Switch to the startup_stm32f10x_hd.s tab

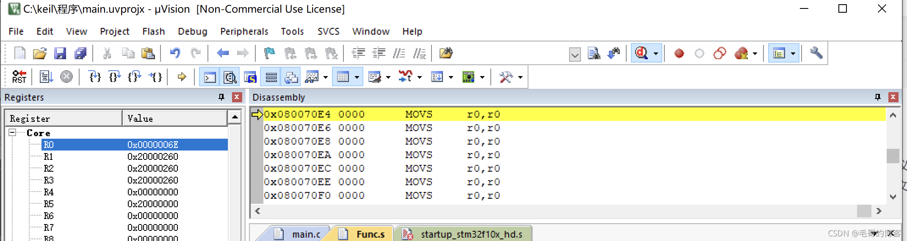(x=464, y=234)
